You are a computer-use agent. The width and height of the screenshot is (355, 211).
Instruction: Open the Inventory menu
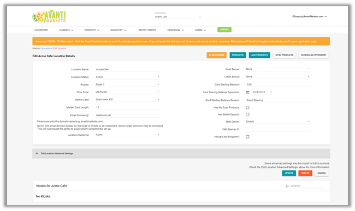(118, 30)
